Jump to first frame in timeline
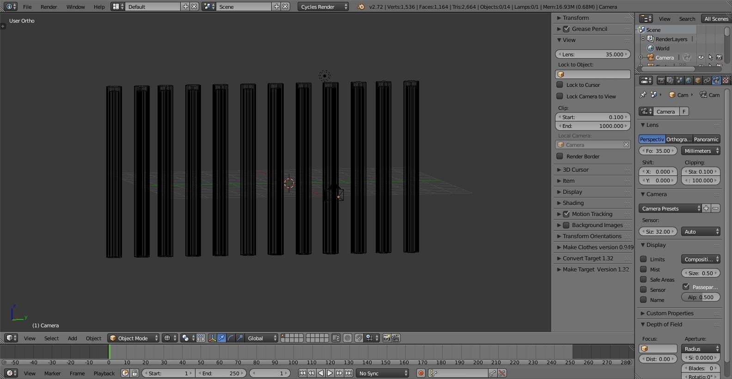The image size is (732, 379). [x=302, y=373]
